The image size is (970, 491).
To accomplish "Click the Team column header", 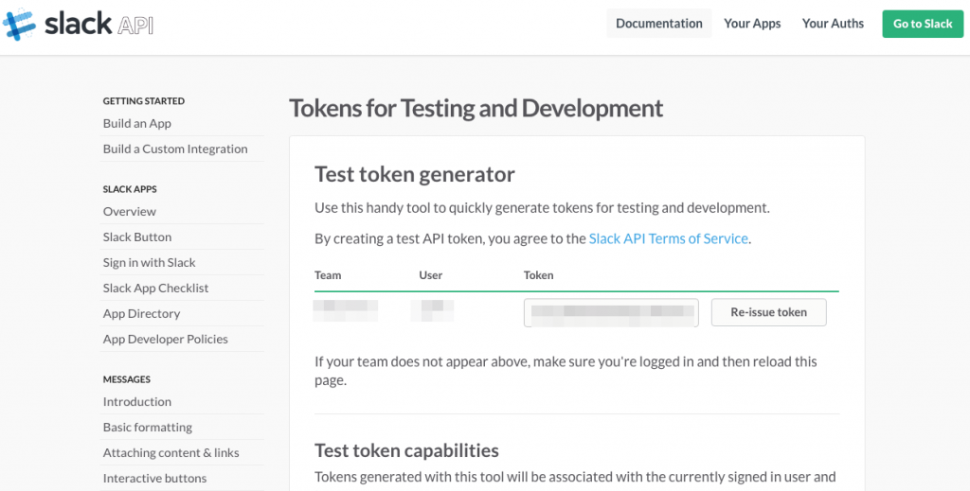I will click(327, 275).
